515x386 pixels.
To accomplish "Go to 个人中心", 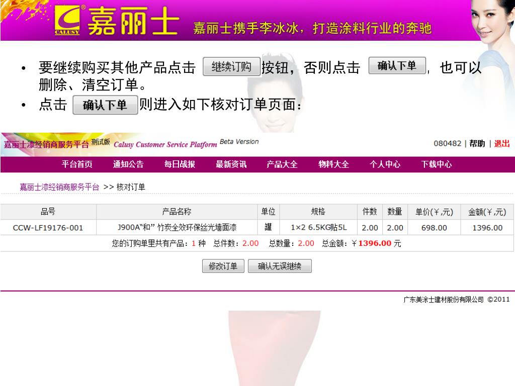I will tap(385, 164).
